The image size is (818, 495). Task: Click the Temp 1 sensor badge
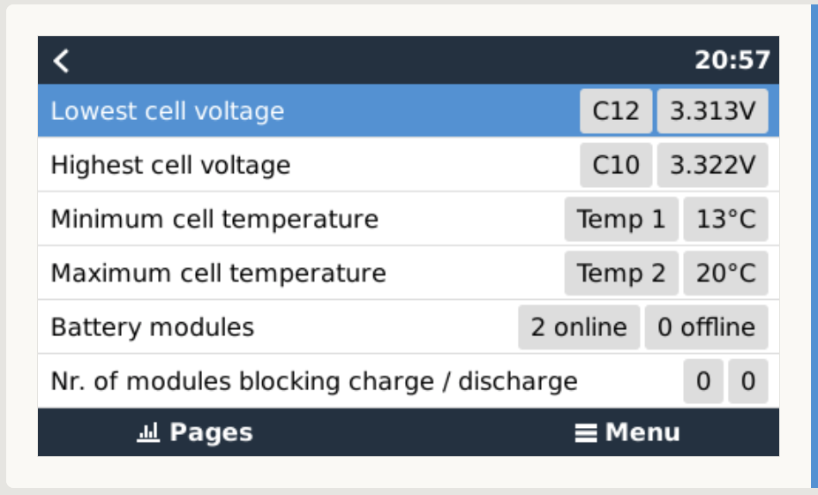click(x=621, y=219)
